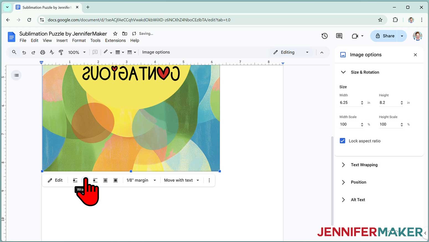The image size is (429, 242).
Task: Start a video call with camera icon
Action: (x=355, y=36)
